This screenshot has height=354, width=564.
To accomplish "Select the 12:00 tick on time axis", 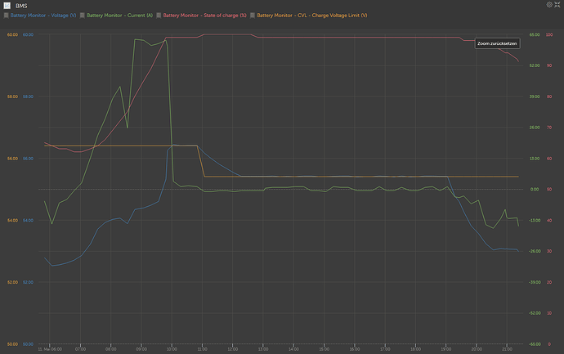I will 232,349.
